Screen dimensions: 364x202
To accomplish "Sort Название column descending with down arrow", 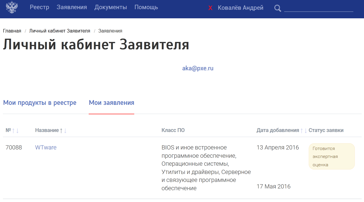I will [65, 131].
